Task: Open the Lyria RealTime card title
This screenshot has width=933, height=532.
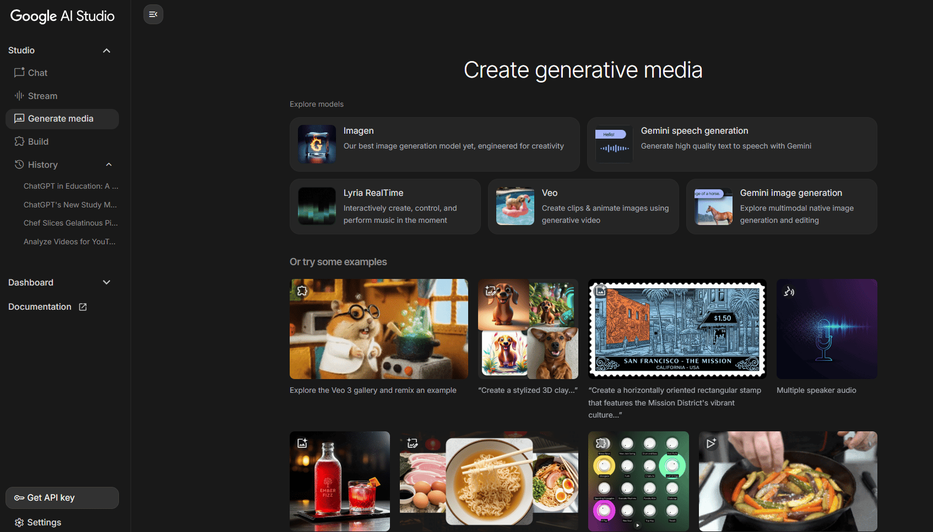Action: click(x=373, y=193)
